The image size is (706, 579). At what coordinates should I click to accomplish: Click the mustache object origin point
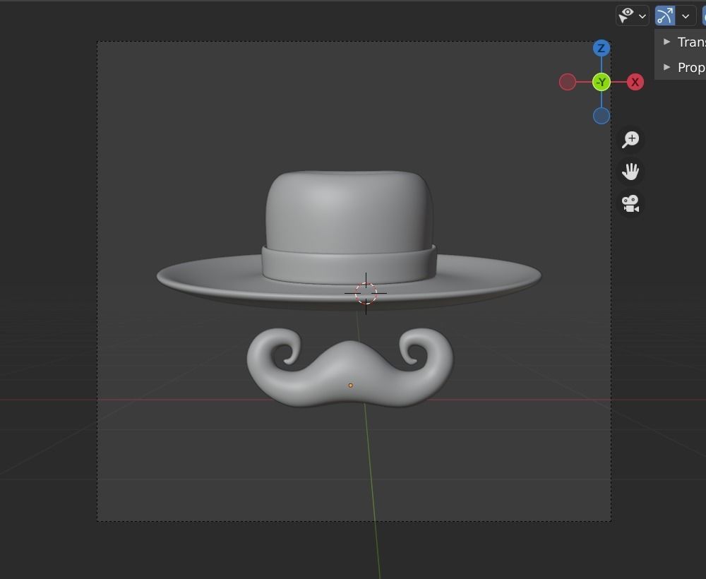click(x=351, y=386)
